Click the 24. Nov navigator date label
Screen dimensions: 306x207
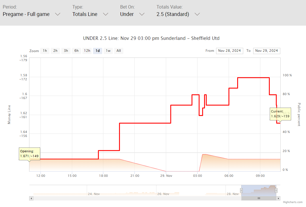94,194
